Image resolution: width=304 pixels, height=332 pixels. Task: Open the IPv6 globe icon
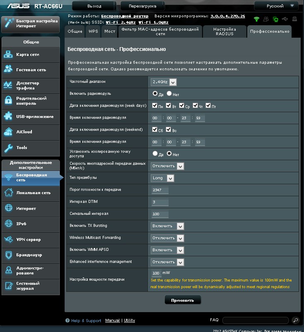[9, 224]
